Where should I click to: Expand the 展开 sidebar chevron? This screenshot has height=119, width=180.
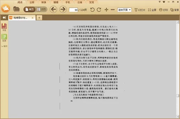(x=4, y=46)
